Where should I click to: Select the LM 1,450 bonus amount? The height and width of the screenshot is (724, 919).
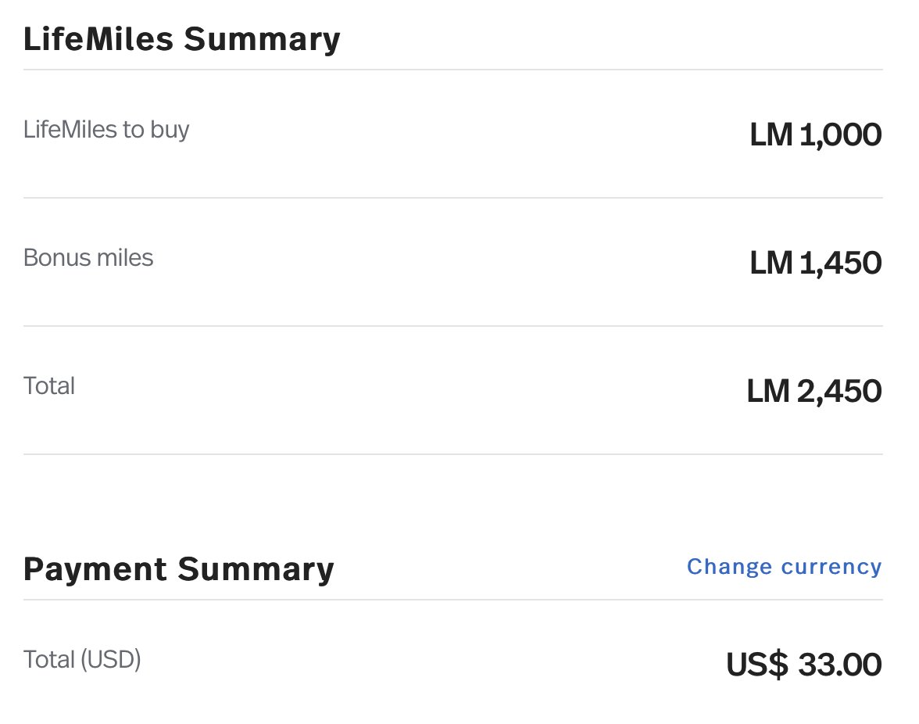point(815,263)
